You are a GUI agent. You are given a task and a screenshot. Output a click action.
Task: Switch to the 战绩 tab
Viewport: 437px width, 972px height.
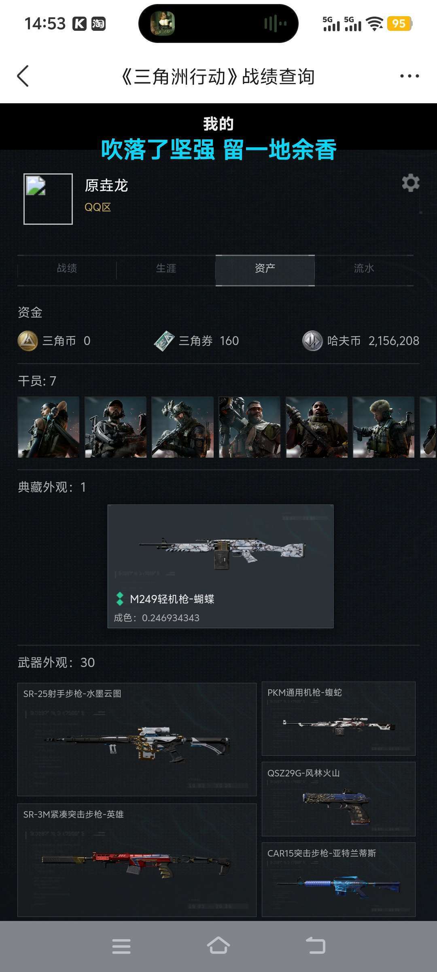(67, 268)
